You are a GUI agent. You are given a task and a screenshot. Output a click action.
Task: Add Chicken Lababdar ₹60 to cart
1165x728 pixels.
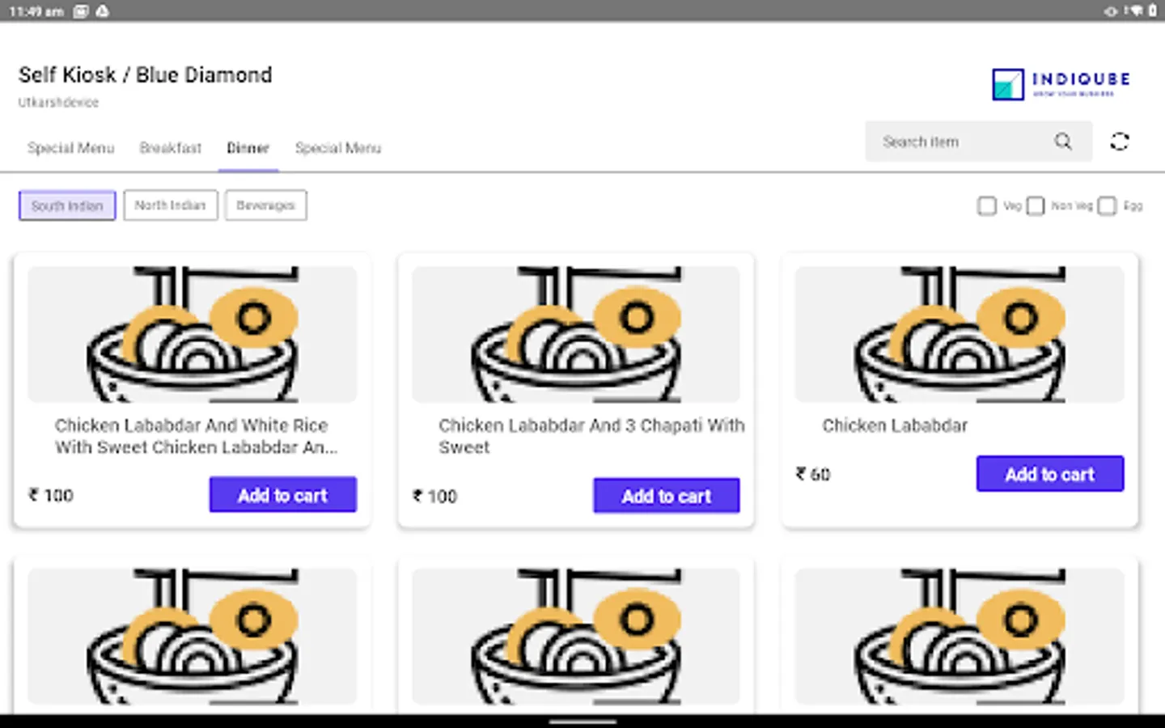[1049, 474]
